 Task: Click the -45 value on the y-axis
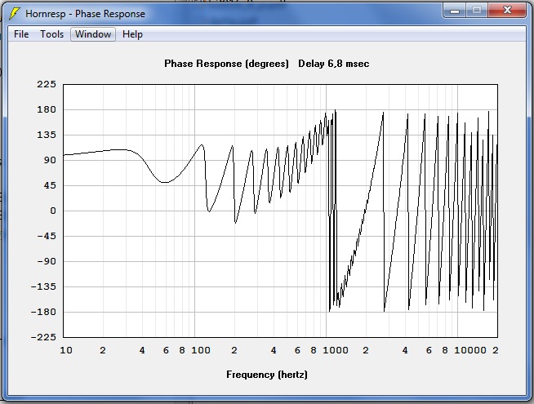(47, 236)
